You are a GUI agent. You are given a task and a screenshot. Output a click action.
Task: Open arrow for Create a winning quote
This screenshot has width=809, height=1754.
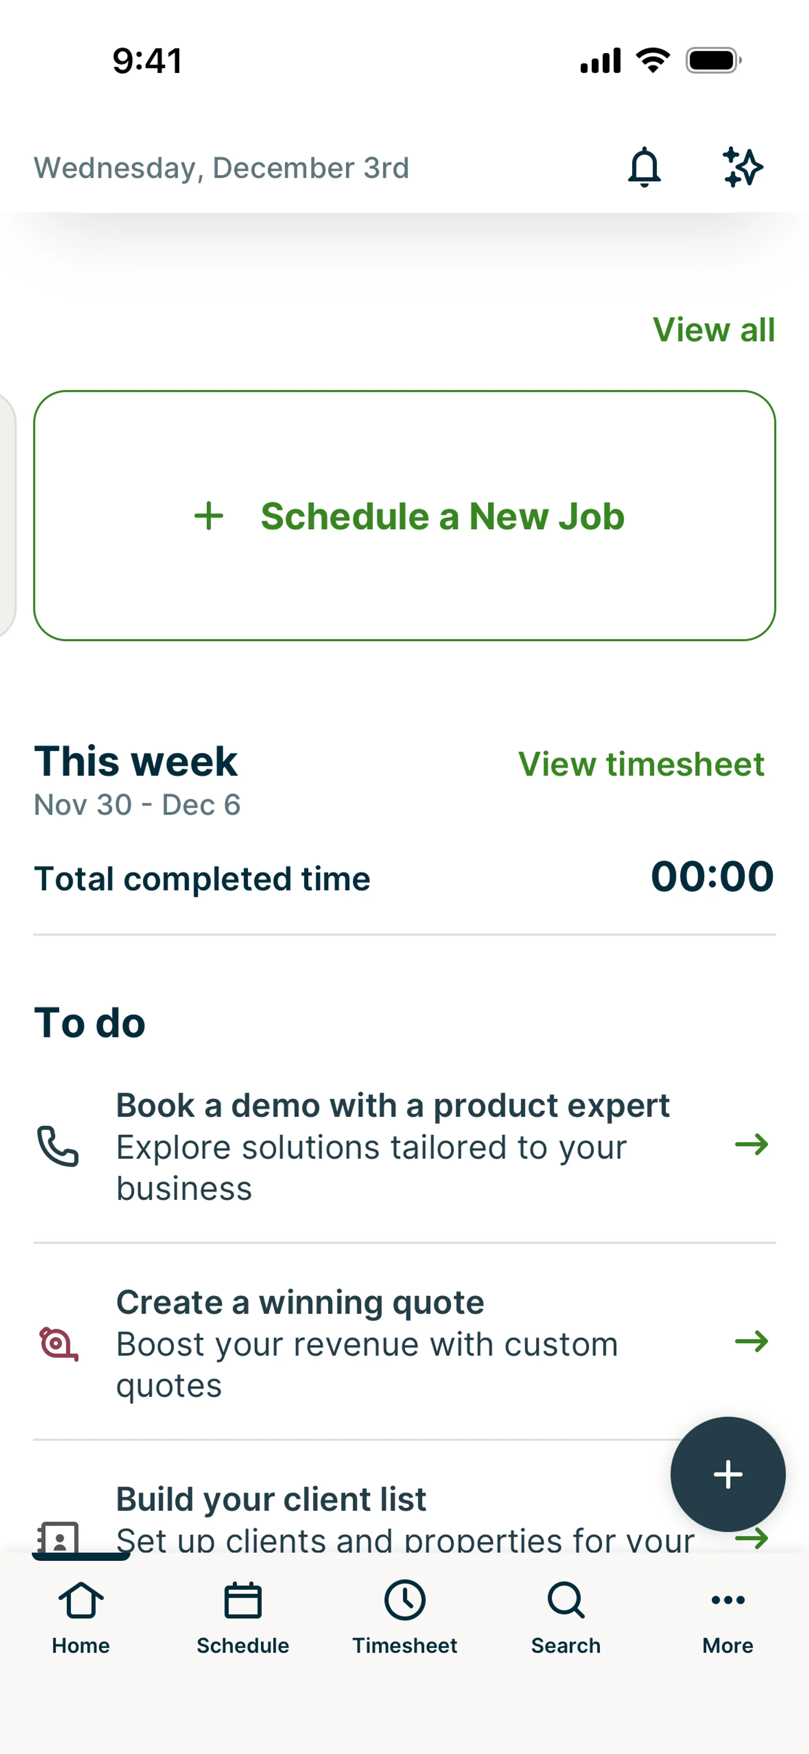click(751, 1341)
